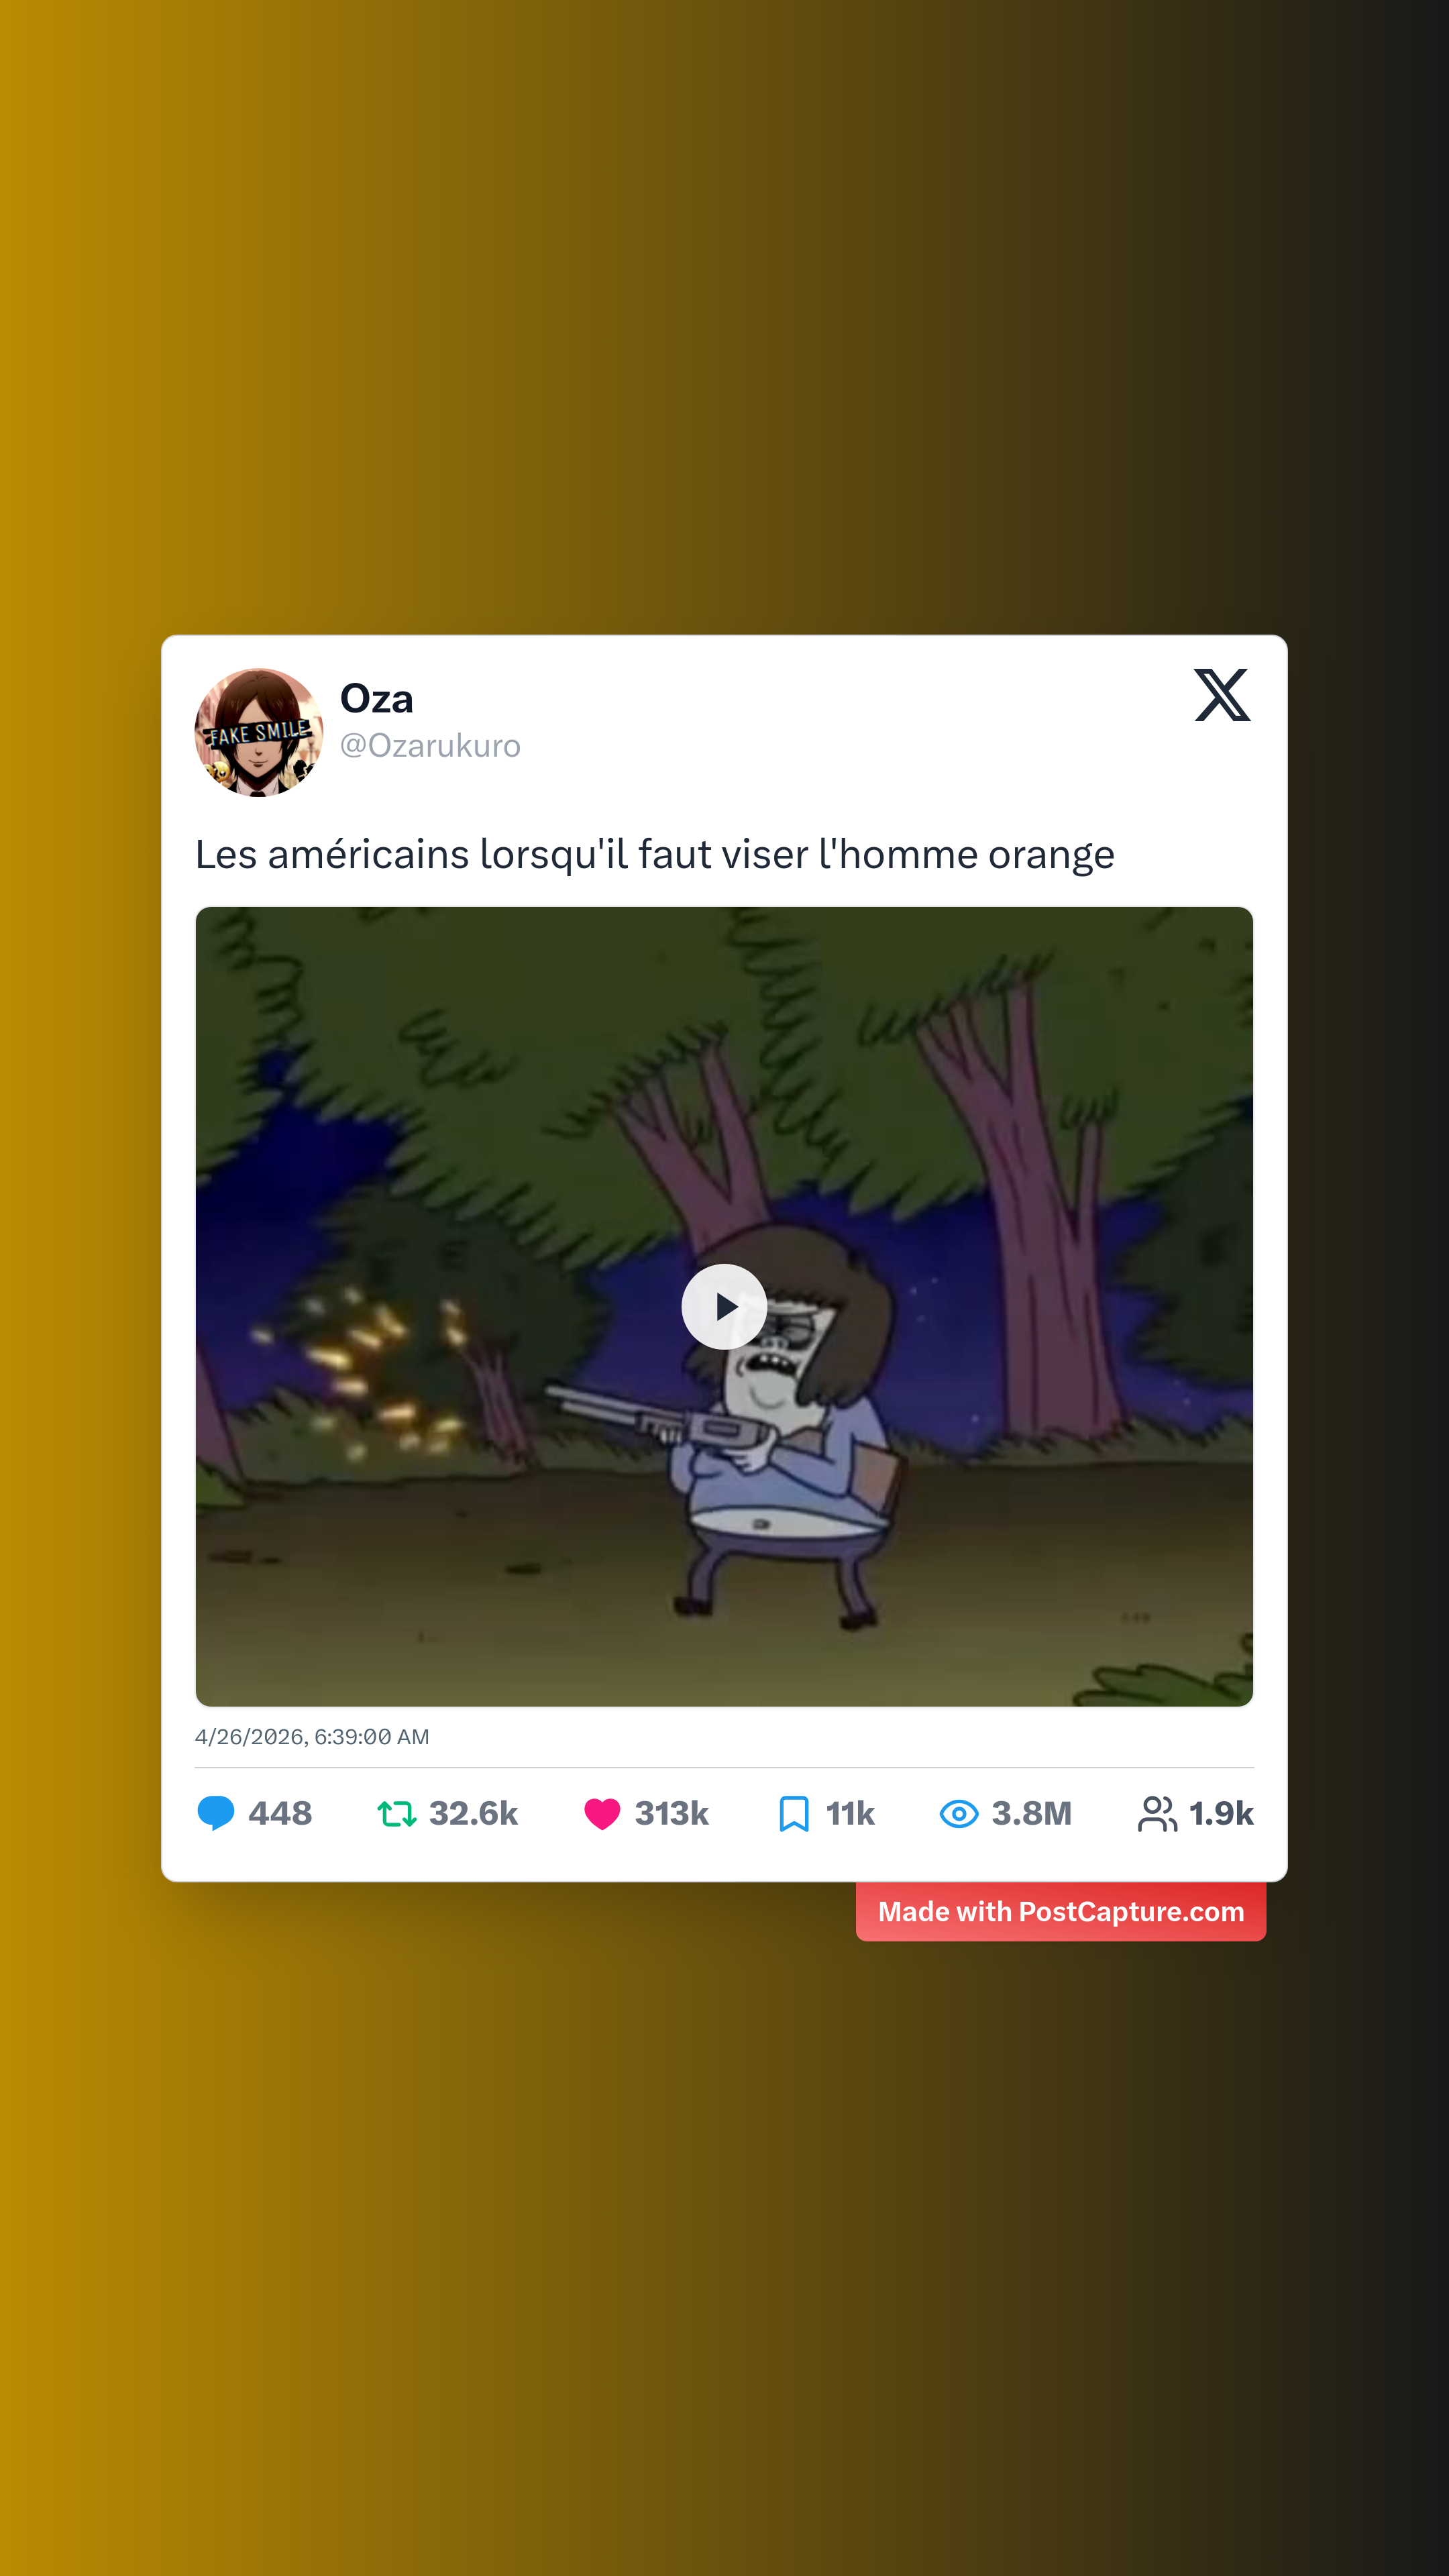Screen dimensions: 1449x2576
Task: Click the 4/26/2026 timestamp
Action: pos(312,1737)
